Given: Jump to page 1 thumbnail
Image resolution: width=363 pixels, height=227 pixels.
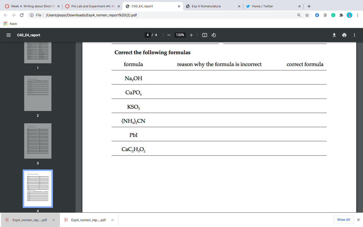Looking at the screenshot, I should click(x=38, y=53).
